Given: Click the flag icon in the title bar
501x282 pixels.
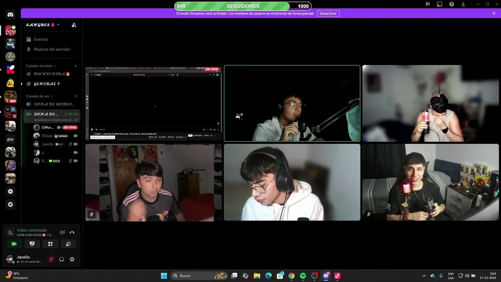Looking at the screenshot, I should [428, 4].
